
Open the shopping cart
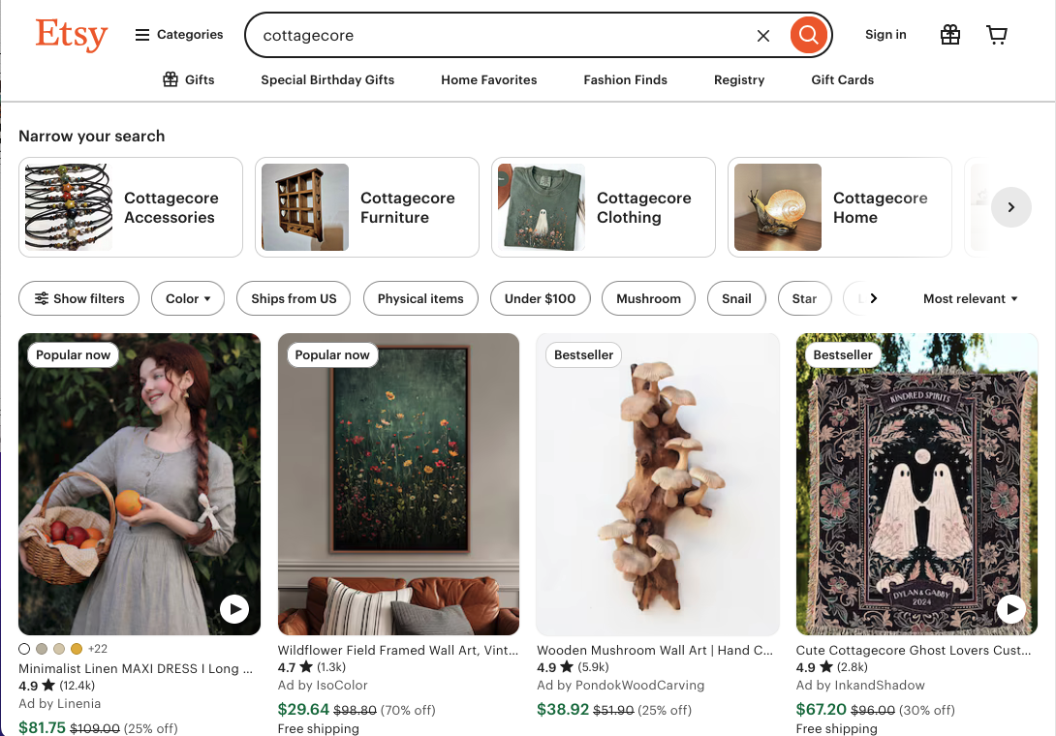click(997, 36)
